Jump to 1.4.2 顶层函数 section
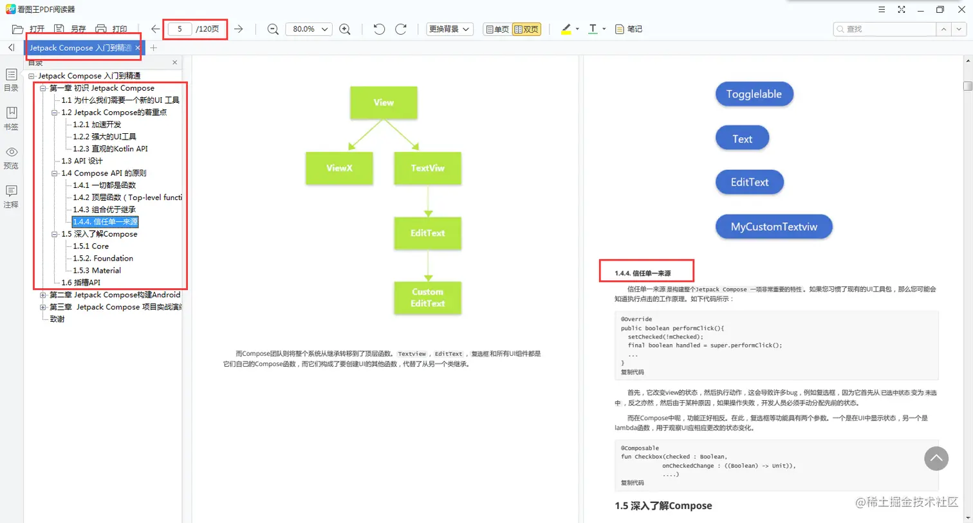 click(127, 197)
